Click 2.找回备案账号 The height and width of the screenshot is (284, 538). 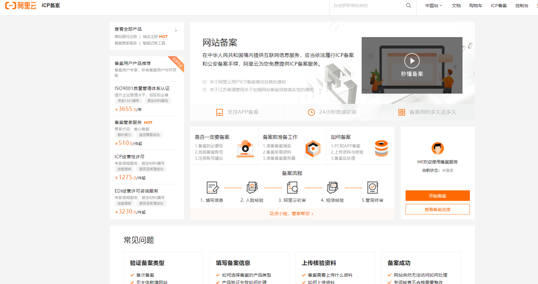click(209, 152)
